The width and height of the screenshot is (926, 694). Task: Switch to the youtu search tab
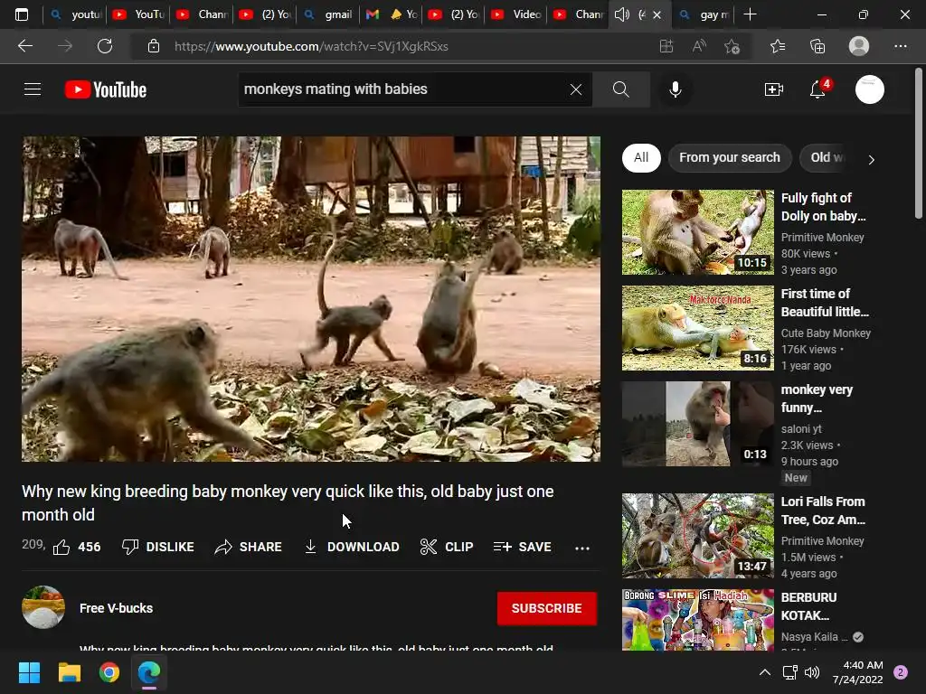pyautogui.click(x=75, y=14)
